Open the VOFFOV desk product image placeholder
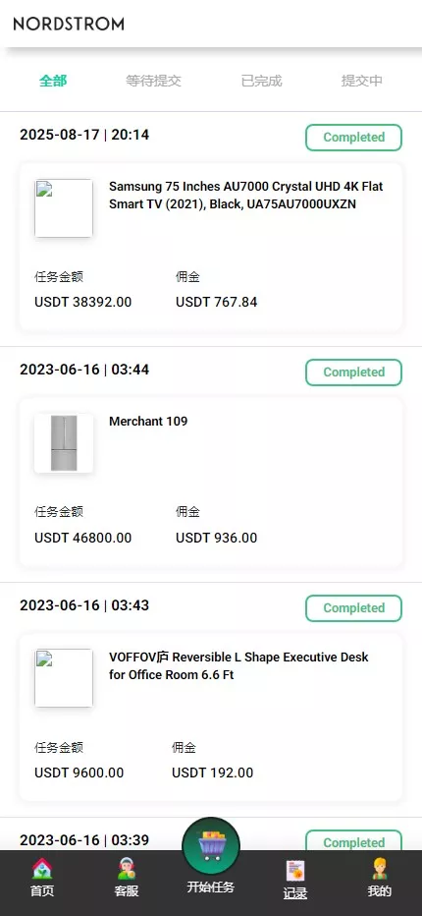Viewport: 422px width, 916px height. click(x=64, y=677)
